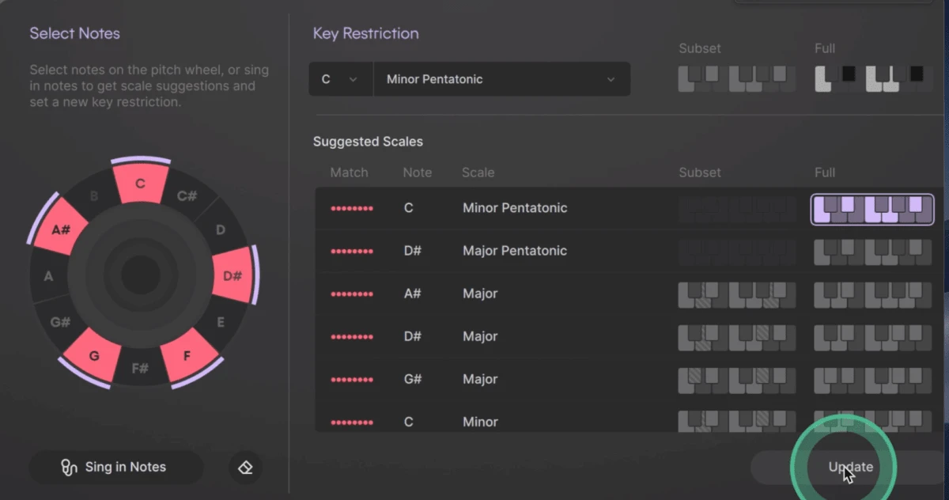The width and height of the screenshot is (949, 500).
Task: Toggle the D note on the pitch wheel
Action: (x=221, y=230)
